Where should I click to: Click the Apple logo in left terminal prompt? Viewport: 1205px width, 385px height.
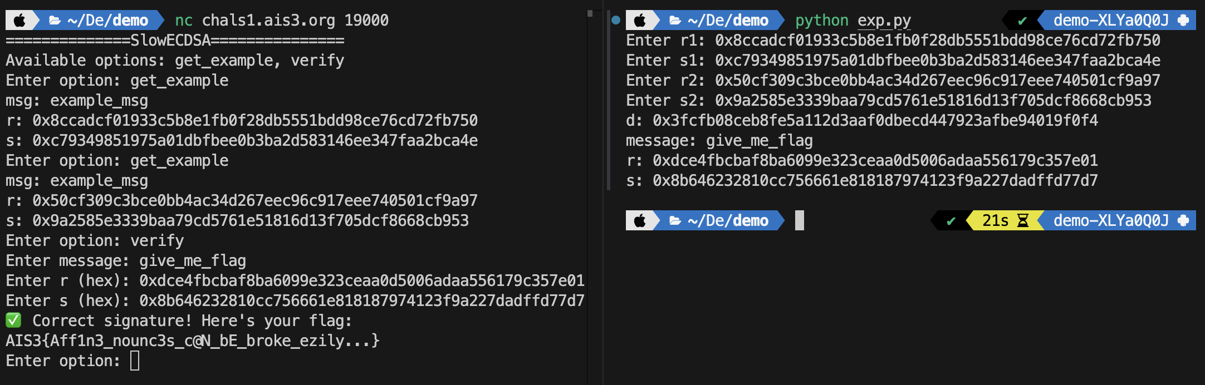pos(19,21)
